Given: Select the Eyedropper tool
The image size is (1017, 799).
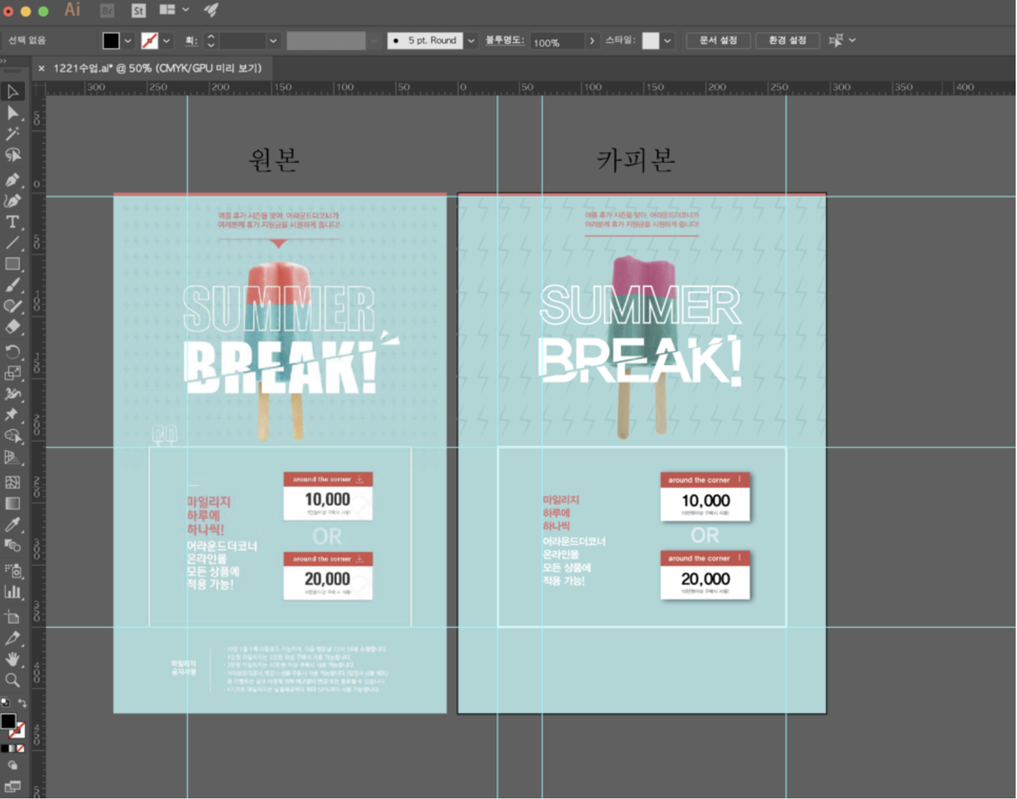Looking at the screenshot, I should point(12,524).
